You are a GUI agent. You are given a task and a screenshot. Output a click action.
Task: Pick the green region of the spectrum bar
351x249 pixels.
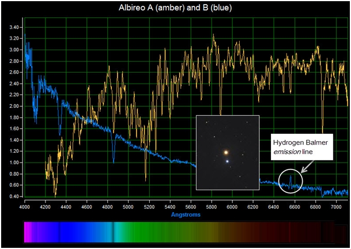[x=150, y=231]
